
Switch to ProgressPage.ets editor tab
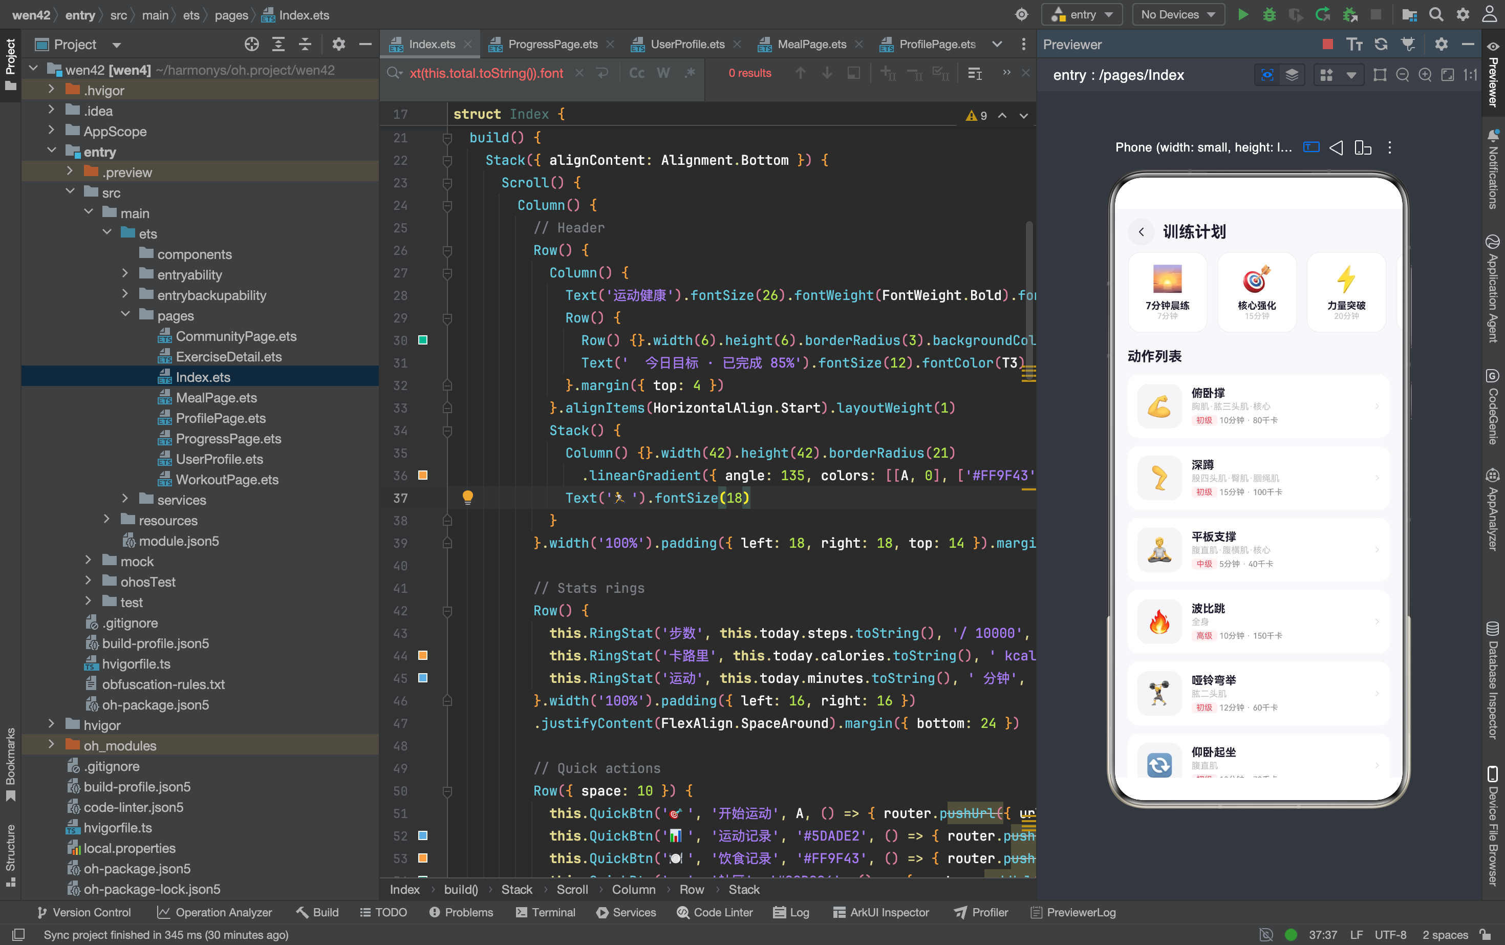click(552, 44)
